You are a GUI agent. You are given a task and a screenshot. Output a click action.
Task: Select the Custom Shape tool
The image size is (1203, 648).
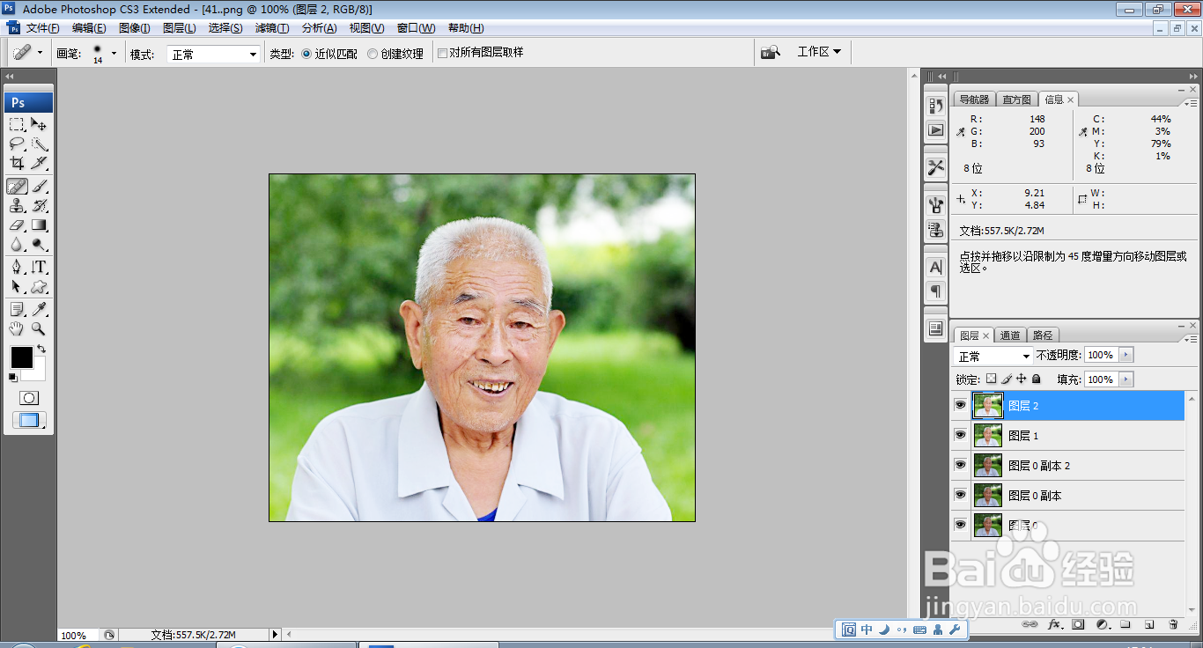point(39,286)
